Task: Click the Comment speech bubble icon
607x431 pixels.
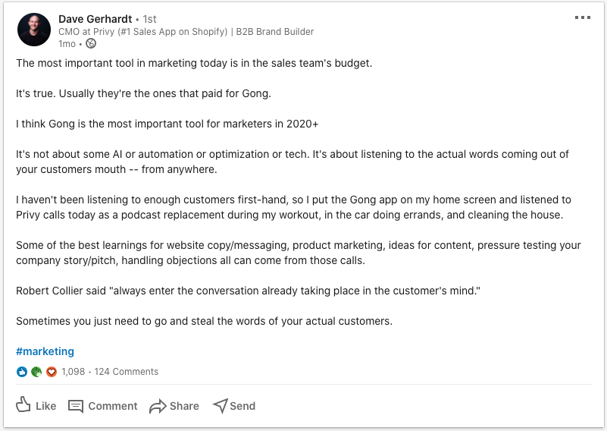Action: pyautogui.click(x=76, y=406)
